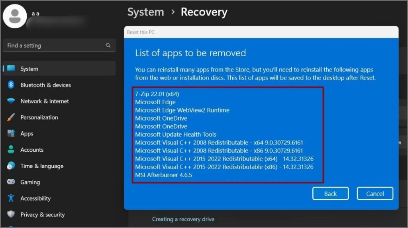Click the Accounts person icon
The image size is (408, 228).
point(11,150)
